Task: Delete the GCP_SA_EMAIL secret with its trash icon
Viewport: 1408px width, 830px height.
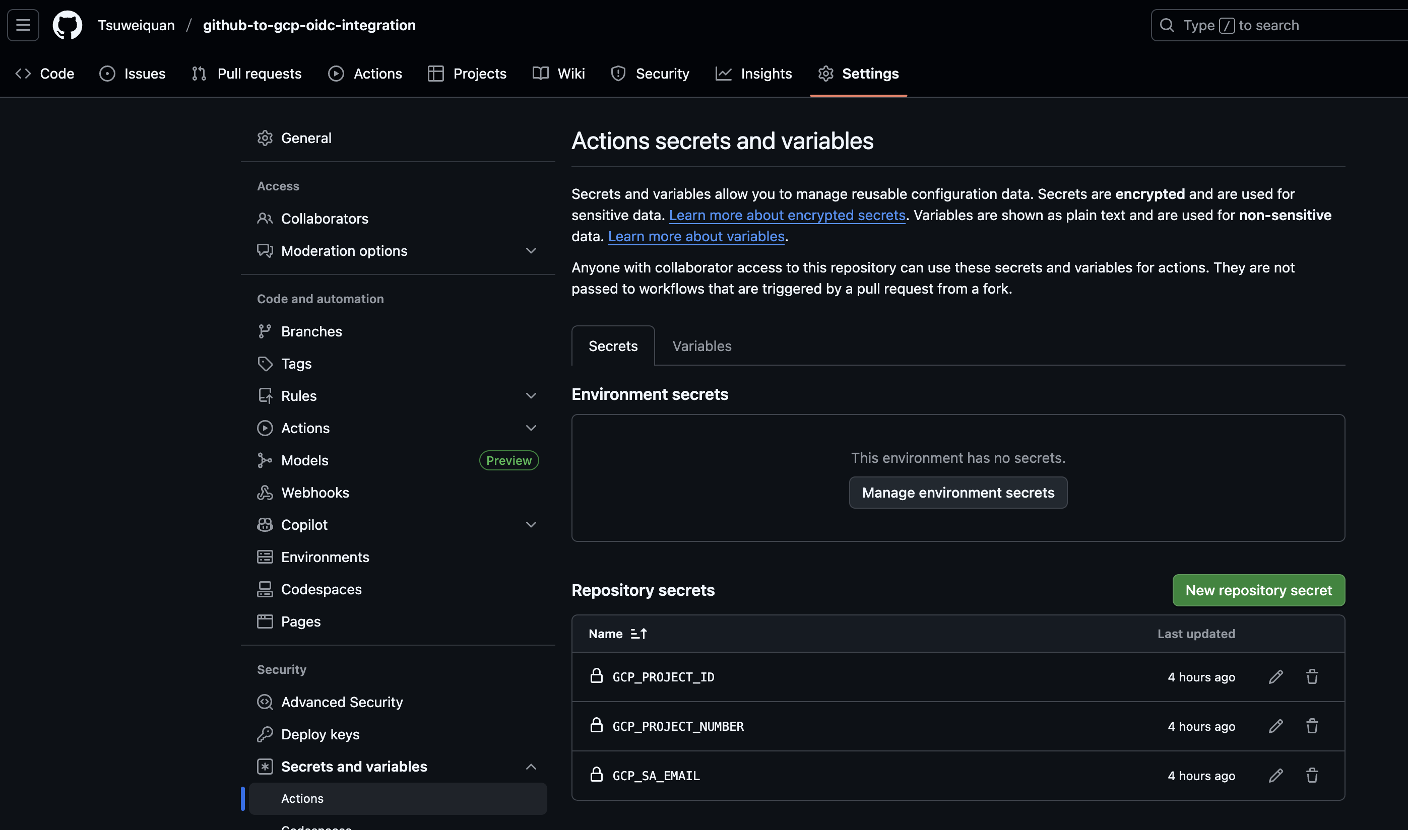Action: pos(1312,775)
